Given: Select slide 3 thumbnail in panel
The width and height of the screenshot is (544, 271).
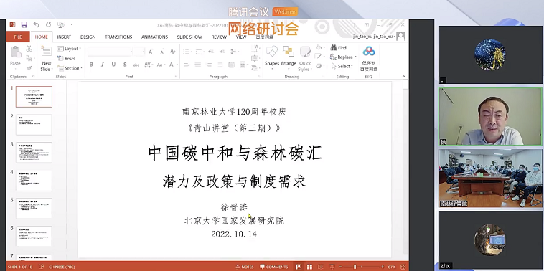Looking at the screenshot, I should (x=34, y=153).
